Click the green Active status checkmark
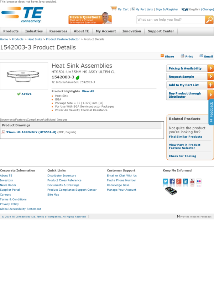The height and width of the screenshot is (303, 214). (x=19, y=94)
